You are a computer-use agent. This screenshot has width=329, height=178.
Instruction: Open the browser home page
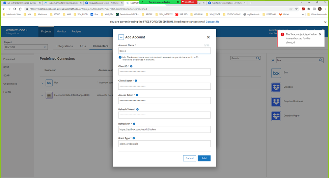(20, 9)
